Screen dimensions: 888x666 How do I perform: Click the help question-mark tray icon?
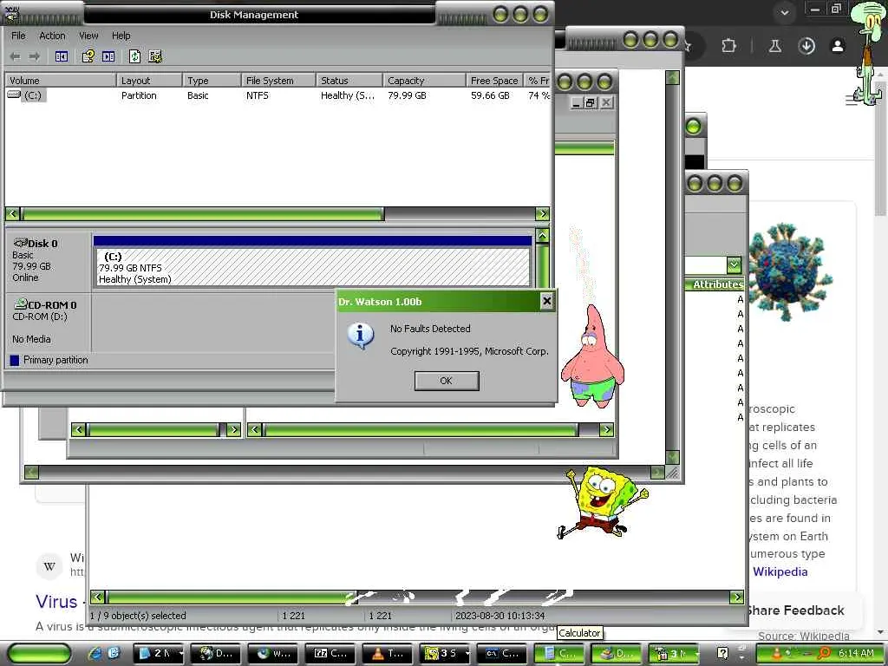pyautogui.click(x=722, y=653)
